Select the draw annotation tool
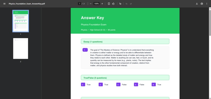This screenshot has width=211, height=99. (120, 4)
